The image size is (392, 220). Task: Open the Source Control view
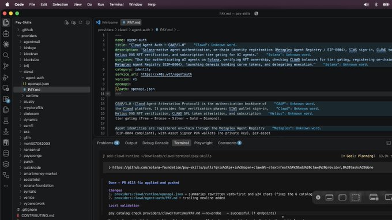tap(6, 66)
